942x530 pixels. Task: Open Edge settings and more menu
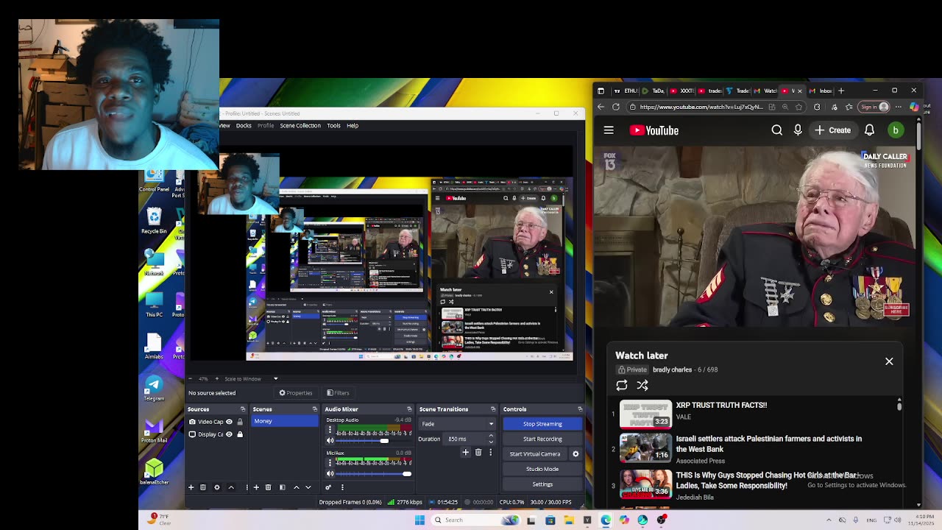(x=898, y=107)
